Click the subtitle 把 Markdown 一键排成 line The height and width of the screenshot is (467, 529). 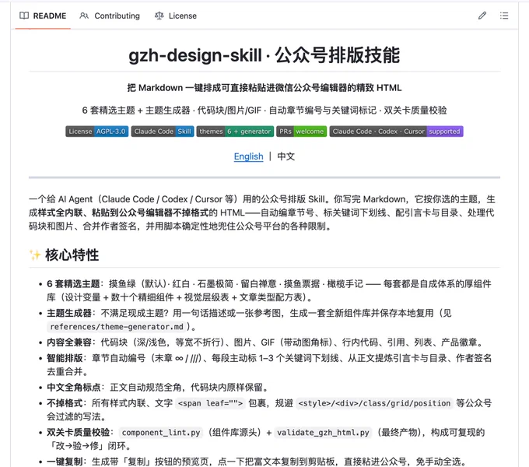[x=264, y=88]
